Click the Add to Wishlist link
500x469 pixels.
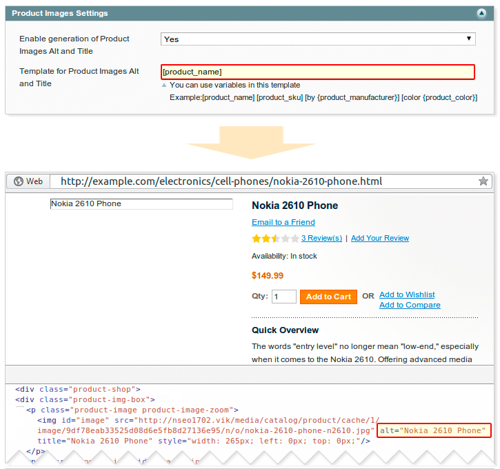(407, 295)
